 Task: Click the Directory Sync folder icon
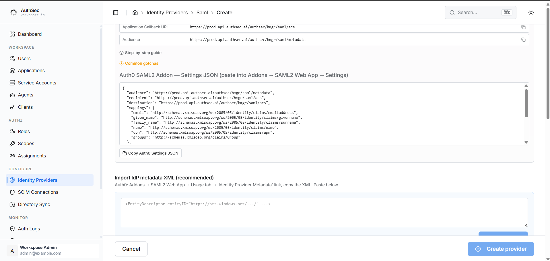click(x=12, y=204)
